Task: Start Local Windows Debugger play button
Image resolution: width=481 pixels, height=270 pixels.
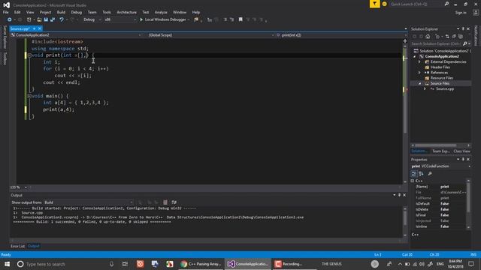Action: tap(141, 19)
